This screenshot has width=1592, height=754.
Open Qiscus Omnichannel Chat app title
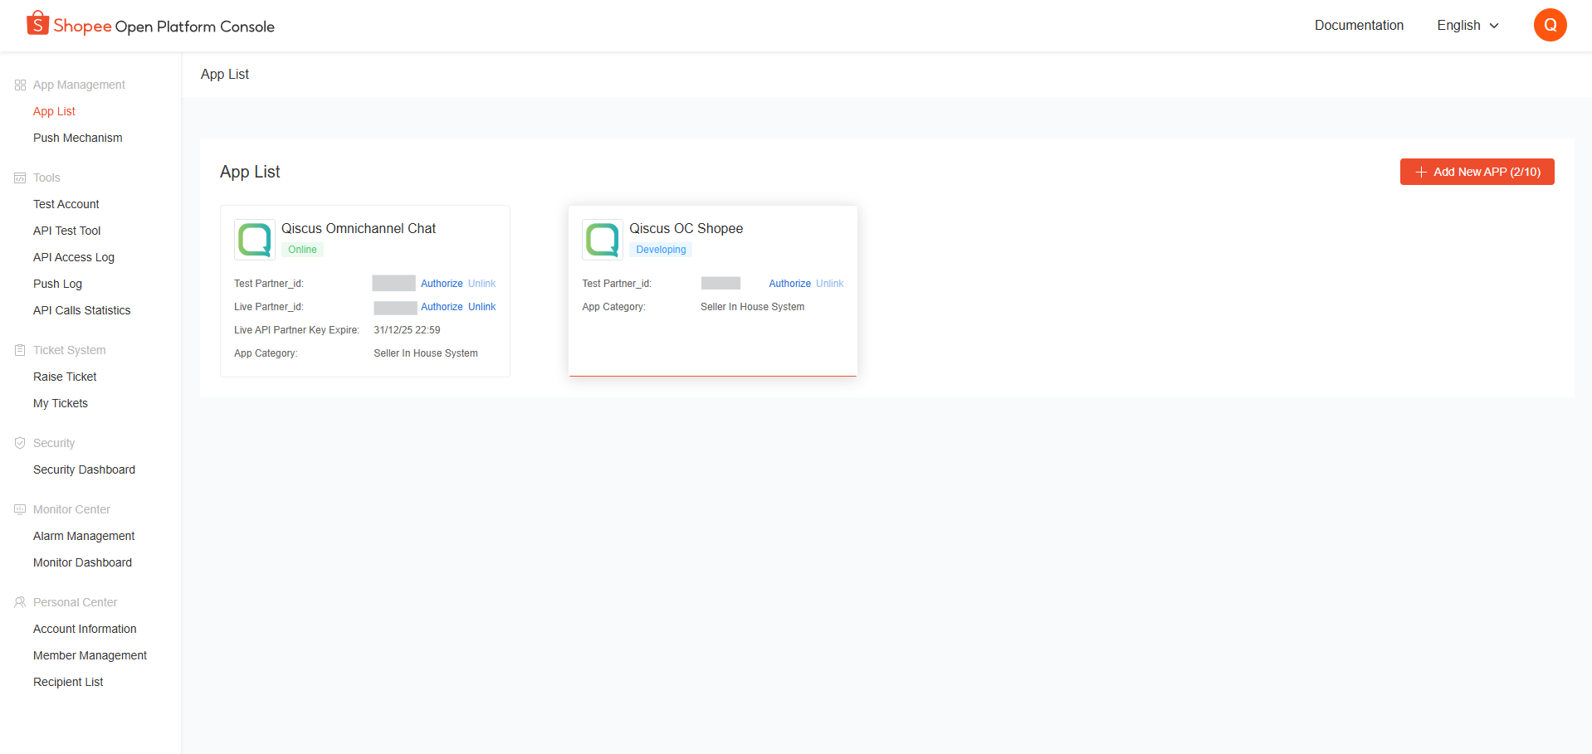[359, 229]
